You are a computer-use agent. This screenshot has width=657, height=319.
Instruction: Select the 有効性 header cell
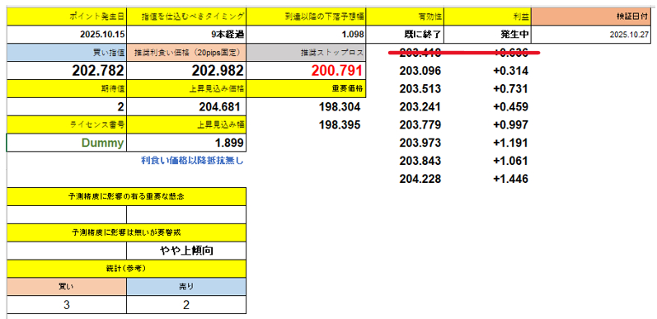[x=406, y=16]
